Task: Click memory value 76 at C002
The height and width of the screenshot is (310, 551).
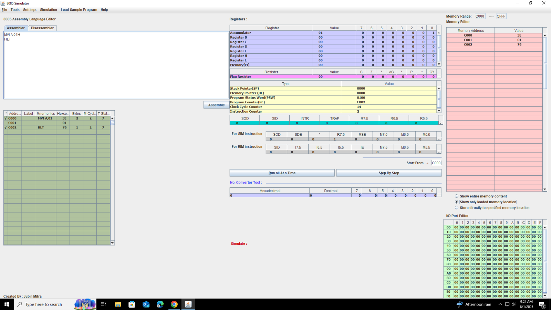Action: pos(519,44)
